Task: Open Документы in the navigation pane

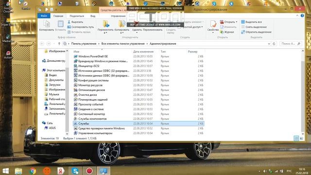Action: [x=56, y=80]
